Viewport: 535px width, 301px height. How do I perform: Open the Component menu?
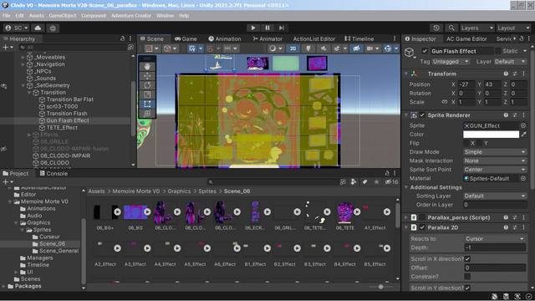pos(94,16)
